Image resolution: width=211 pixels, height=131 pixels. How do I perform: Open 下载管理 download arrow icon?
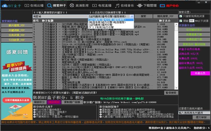click(x=140, y=6)
